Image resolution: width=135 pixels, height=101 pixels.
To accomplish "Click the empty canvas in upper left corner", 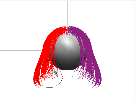I will pos(19,14).
